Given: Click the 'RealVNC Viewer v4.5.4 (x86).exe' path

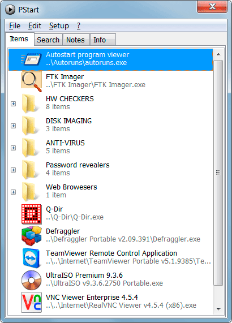Looking at the screenshot, I should click(121, 305).
